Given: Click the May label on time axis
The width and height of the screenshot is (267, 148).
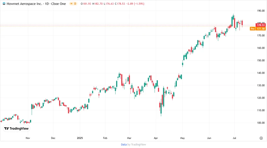Looking at the screenshot, I should click(x=182, y=138).
